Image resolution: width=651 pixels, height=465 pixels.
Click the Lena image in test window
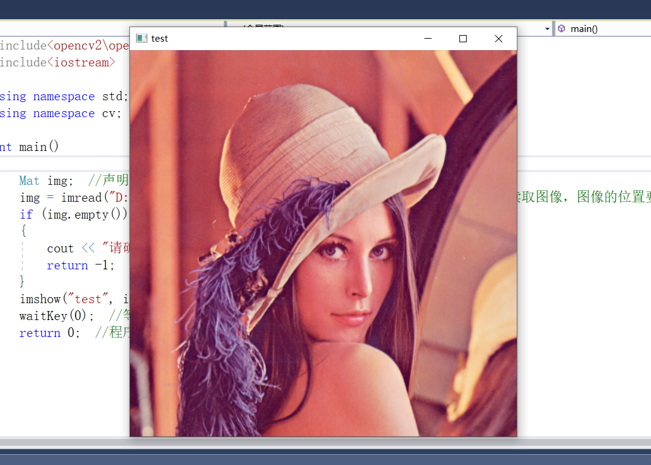pyautogui.click(x=323, y=243)
